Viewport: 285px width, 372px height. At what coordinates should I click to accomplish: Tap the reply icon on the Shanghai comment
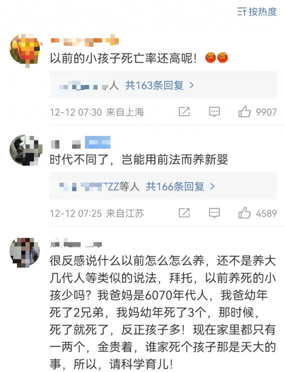click(214, 112)
